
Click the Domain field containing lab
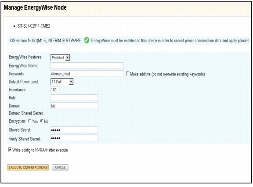coord(74,106)
